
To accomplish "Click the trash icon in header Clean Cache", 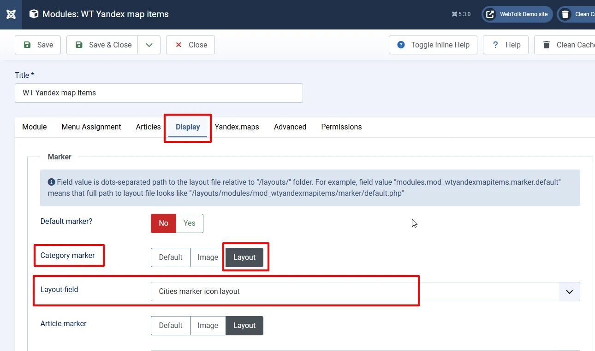I will coord(565,14).
